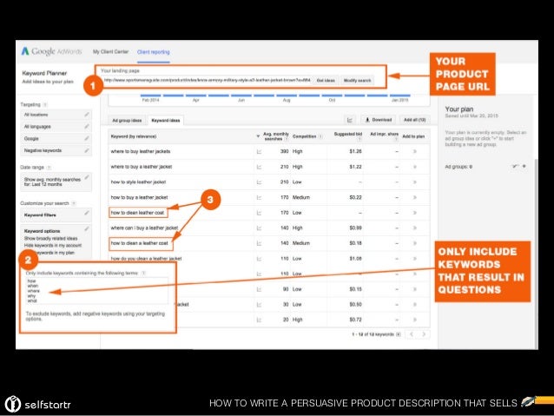Edit the Date range pencil icon
Image resolution: width=554 pixels, height=416 pixels.
coord(87,177)
